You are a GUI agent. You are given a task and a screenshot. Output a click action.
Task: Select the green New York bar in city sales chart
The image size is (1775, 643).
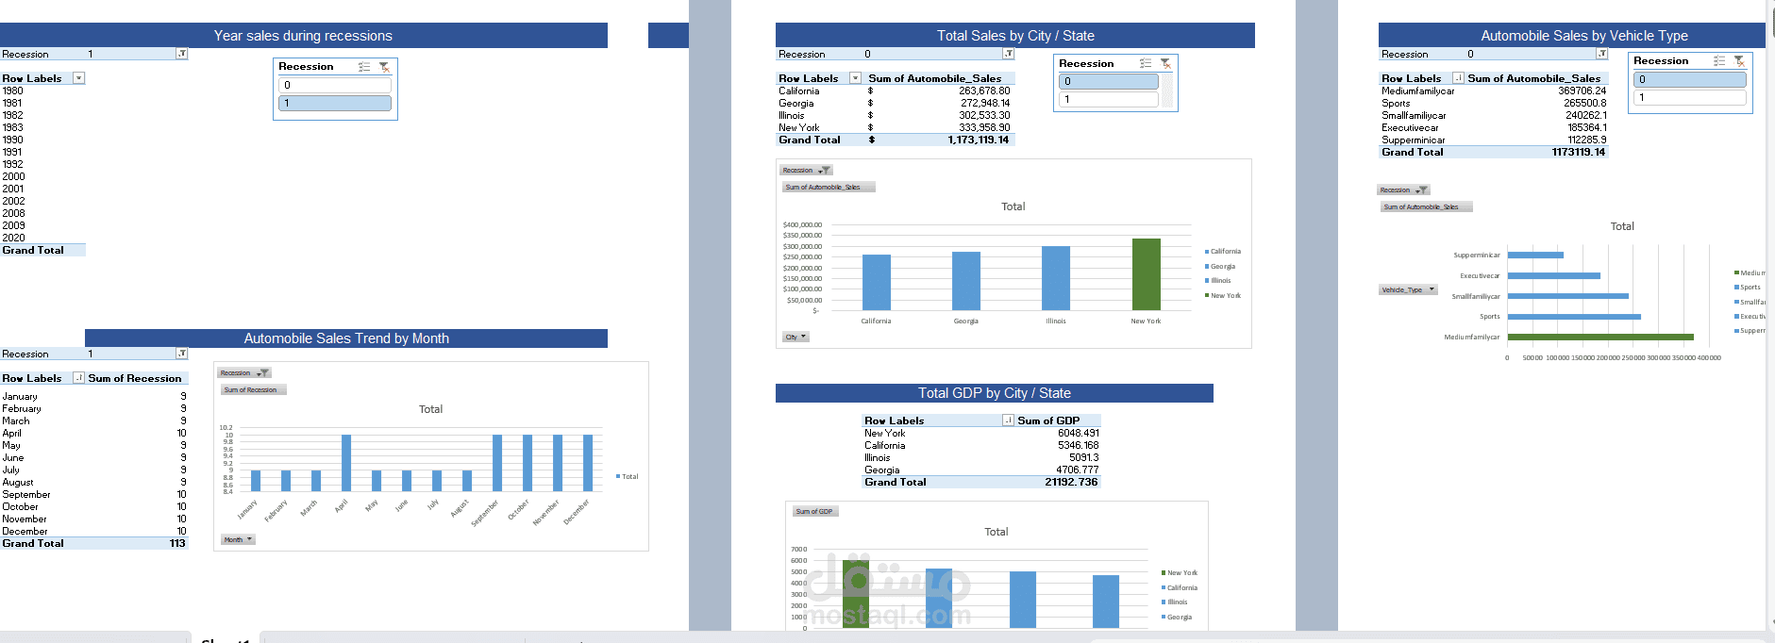(x=1147, y=274)
